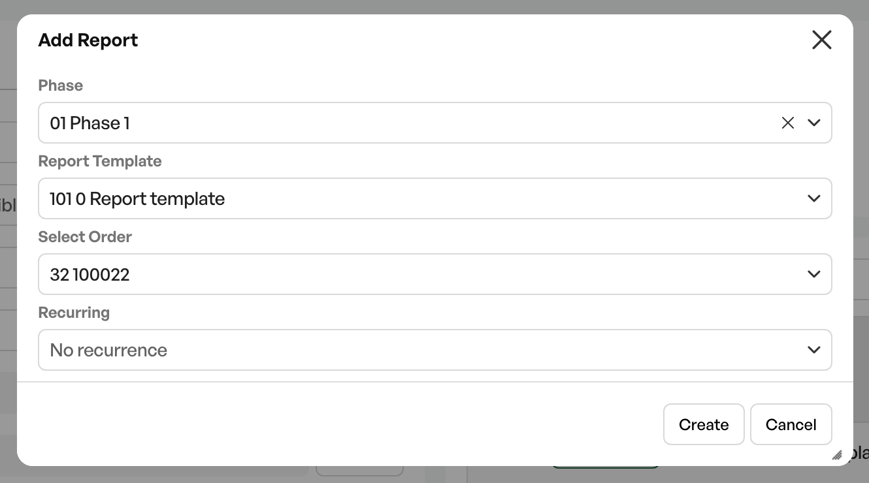Choose the 'No recurrence' placeholder field
869x483 pixels.
click(435, 350)
